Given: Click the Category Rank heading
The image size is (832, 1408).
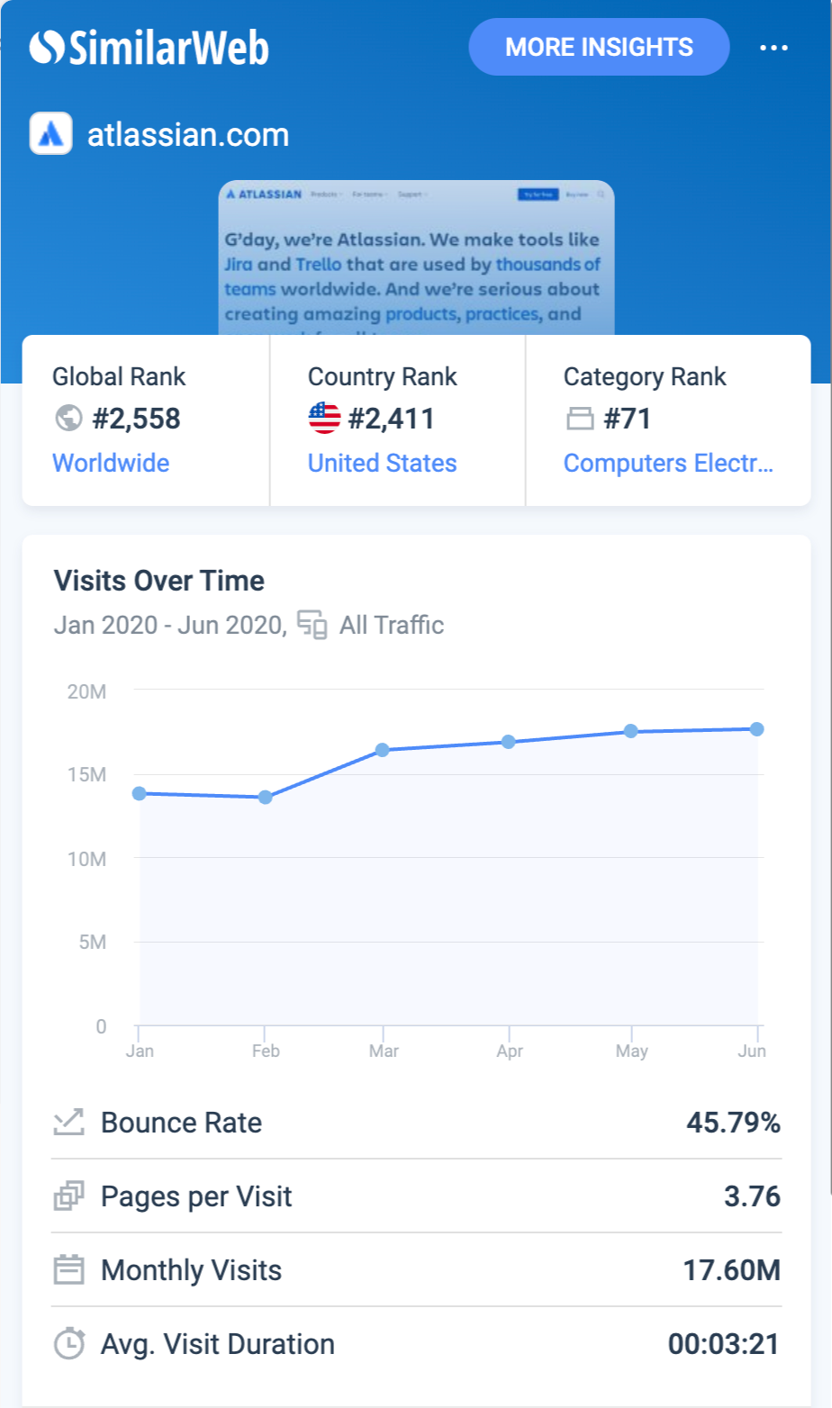Looking at the screenshot, I should click(x=645, y=377).
